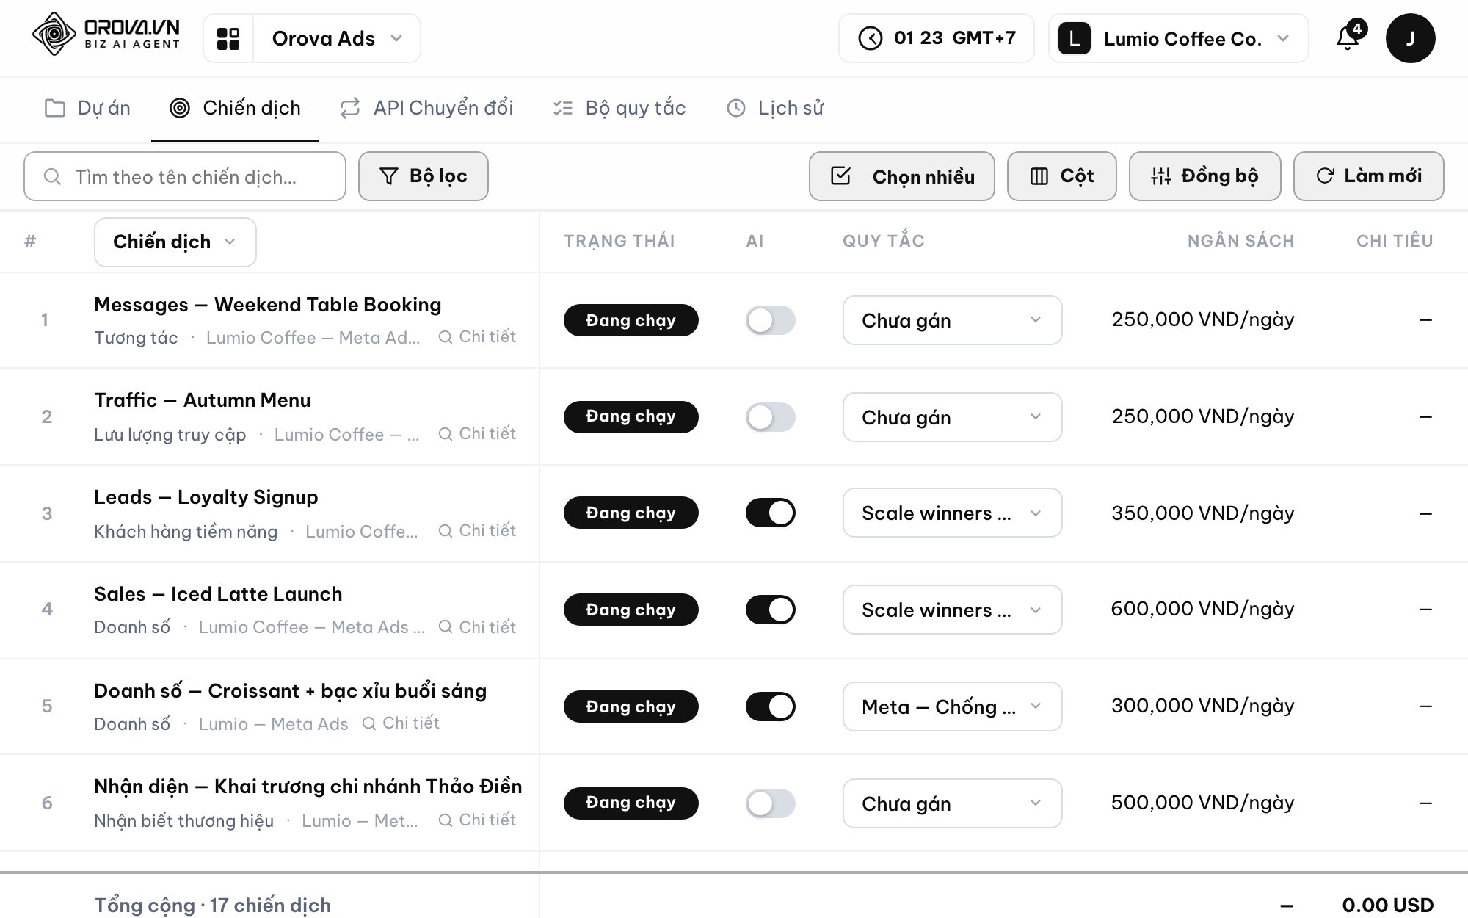This screenshot has height=918, width=1468.
Task: Open notifications bell with badge 4
Action: click(1349, 37)
